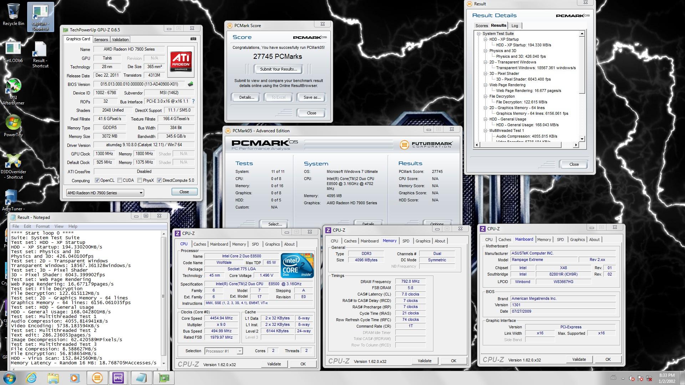This screenshot has width=685, height=385.
Task: Toggle the PhysX checkbox in GPU-Z
Action: tap(140, 180)
